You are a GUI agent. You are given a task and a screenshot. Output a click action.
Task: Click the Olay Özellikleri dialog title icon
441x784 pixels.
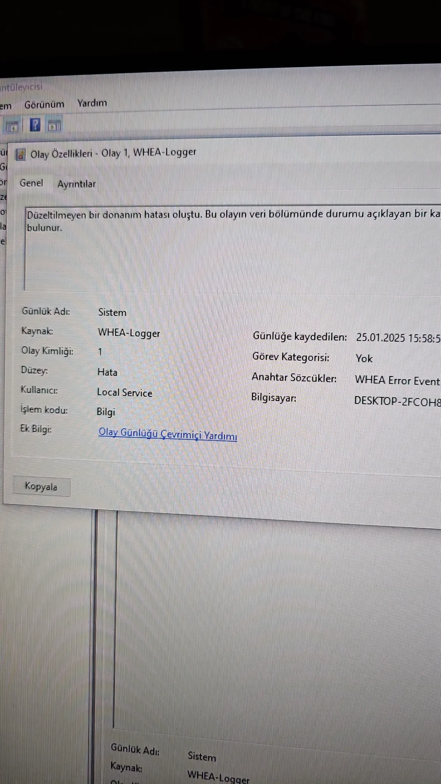20,155
